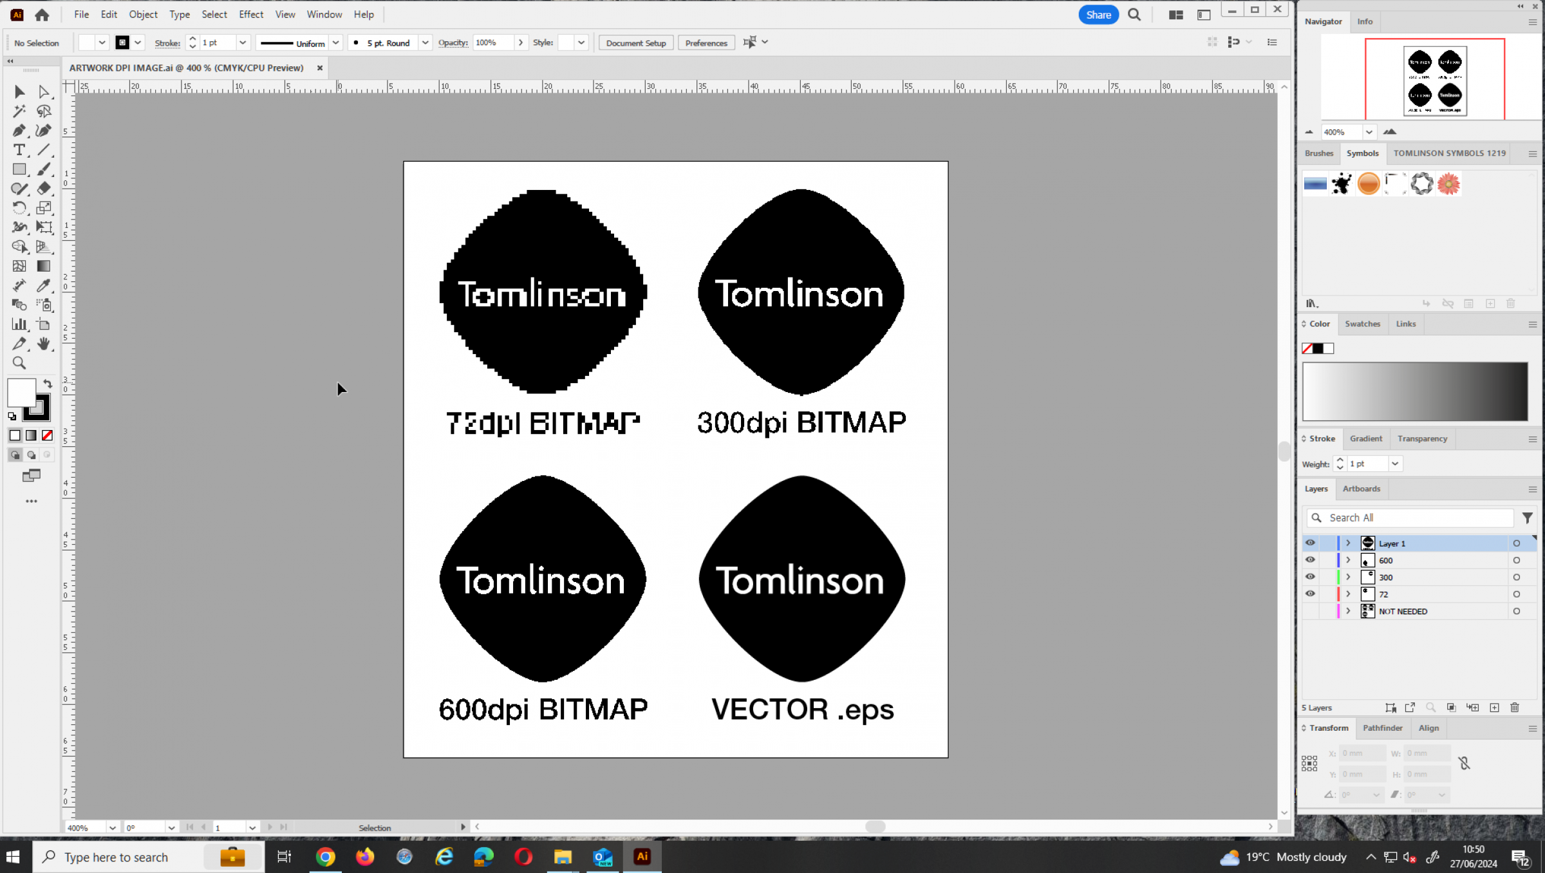Viewport: 1545px width, 873px height.
Task: Click the Home icon
Action: pos(42,14)
